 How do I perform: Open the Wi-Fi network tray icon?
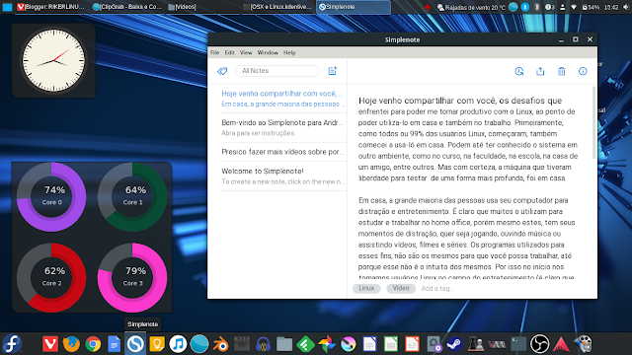point(574,7)
